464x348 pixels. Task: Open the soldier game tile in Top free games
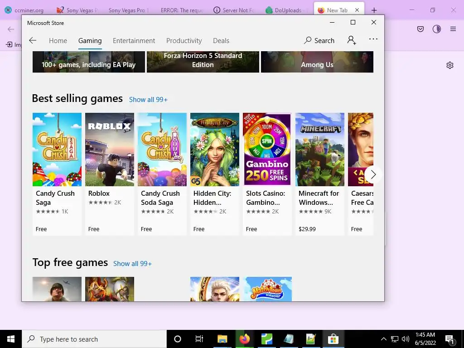[57, 289]
